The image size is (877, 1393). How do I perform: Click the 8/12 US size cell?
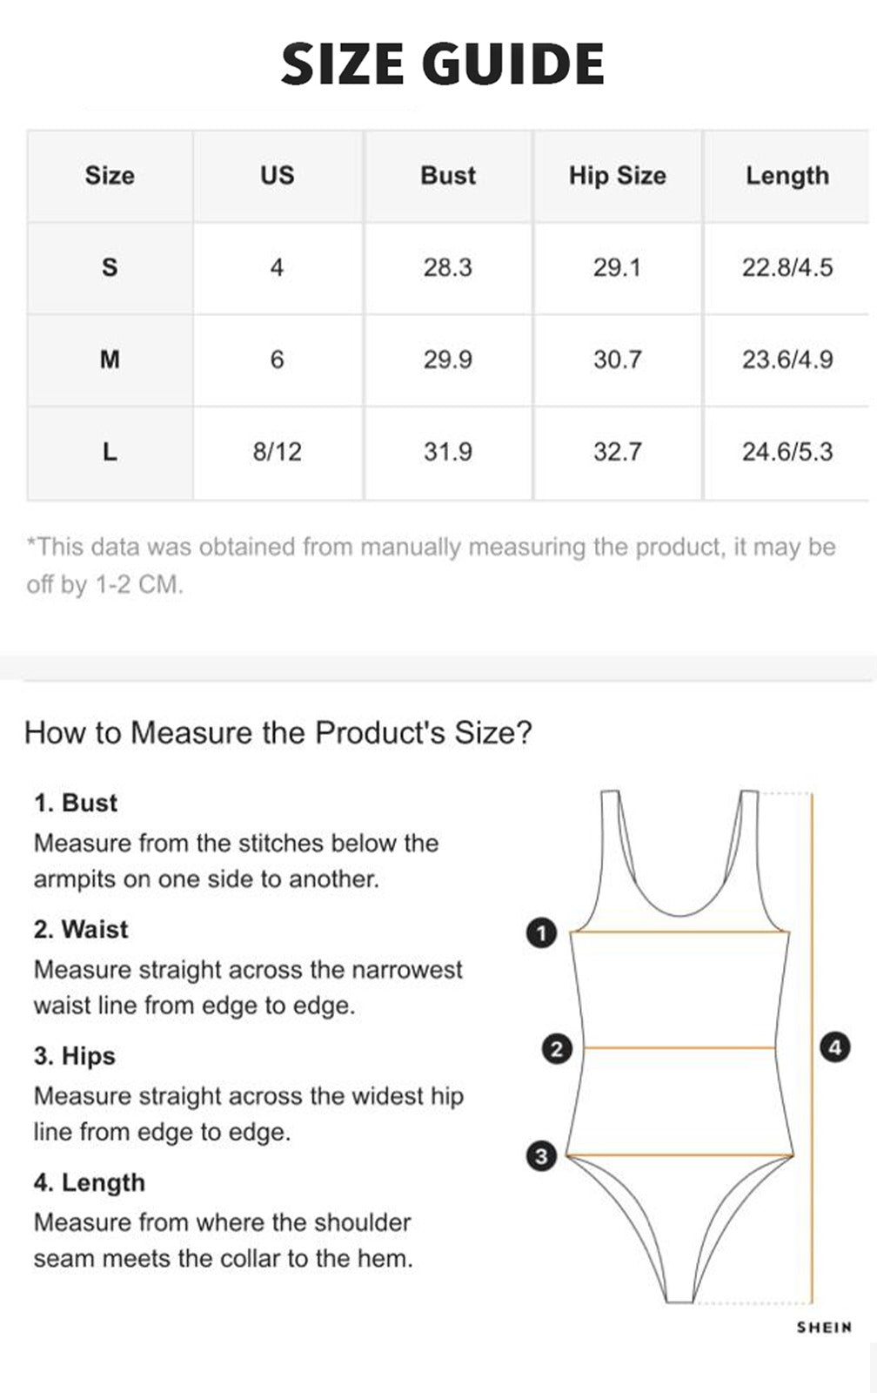click(x=277, y=452)
